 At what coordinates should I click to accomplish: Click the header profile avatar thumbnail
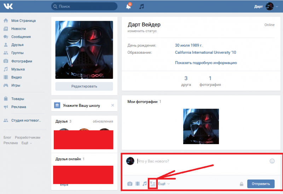[270, 6]
